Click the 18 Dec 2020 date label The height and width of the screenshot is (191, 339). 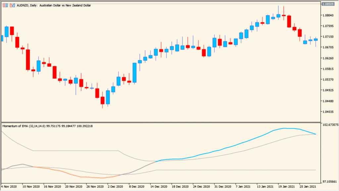[180, 186]
